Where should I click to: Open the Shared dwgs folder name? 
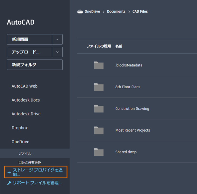pos(126,152)
